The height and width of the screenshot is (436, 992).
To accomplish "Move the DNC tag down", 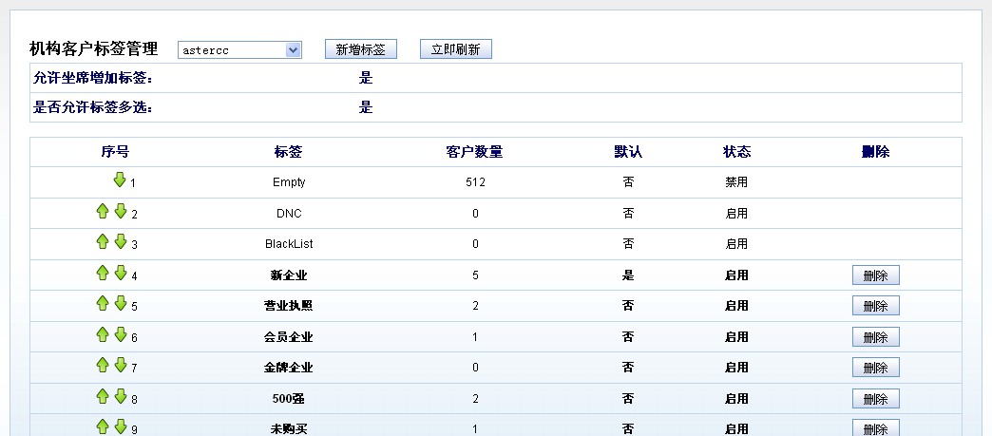I will [x=121, y=211].
